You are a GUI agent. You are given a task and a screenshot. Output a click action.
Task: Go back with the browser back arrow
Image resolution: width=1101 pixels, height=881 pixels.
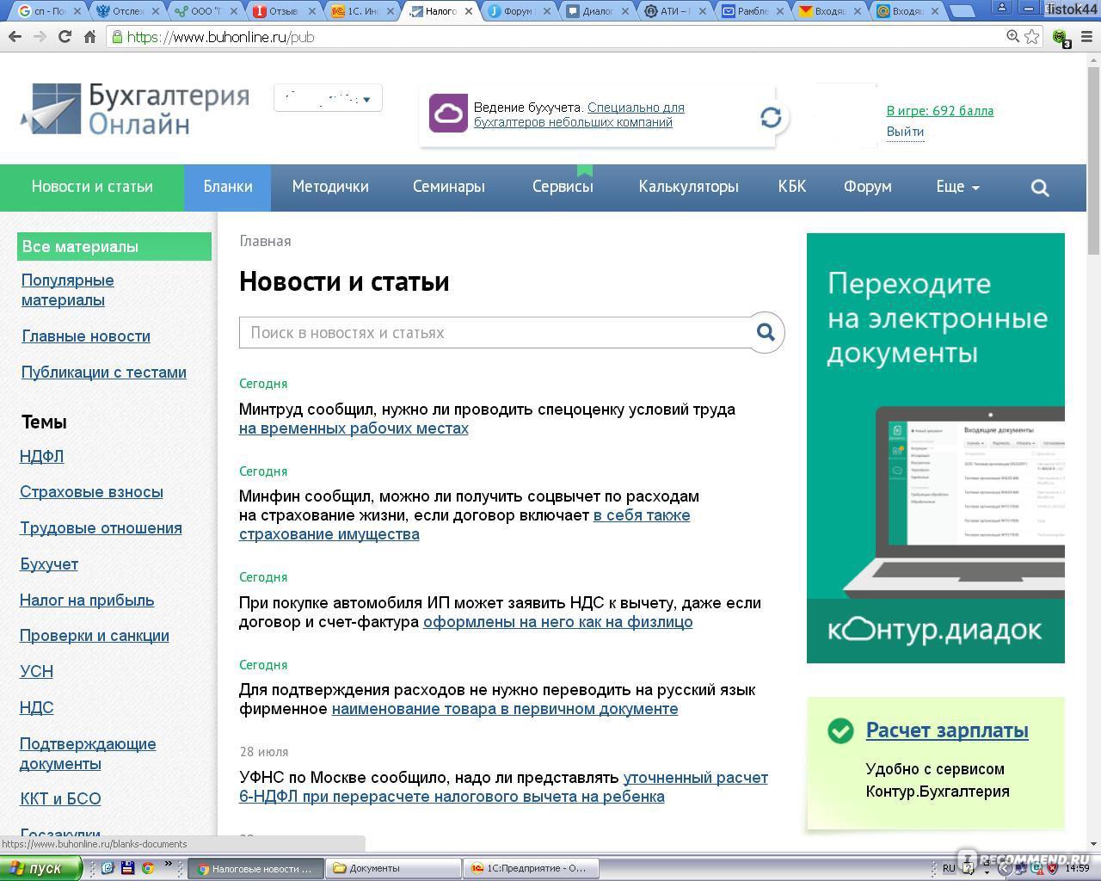tap(15, 37)
